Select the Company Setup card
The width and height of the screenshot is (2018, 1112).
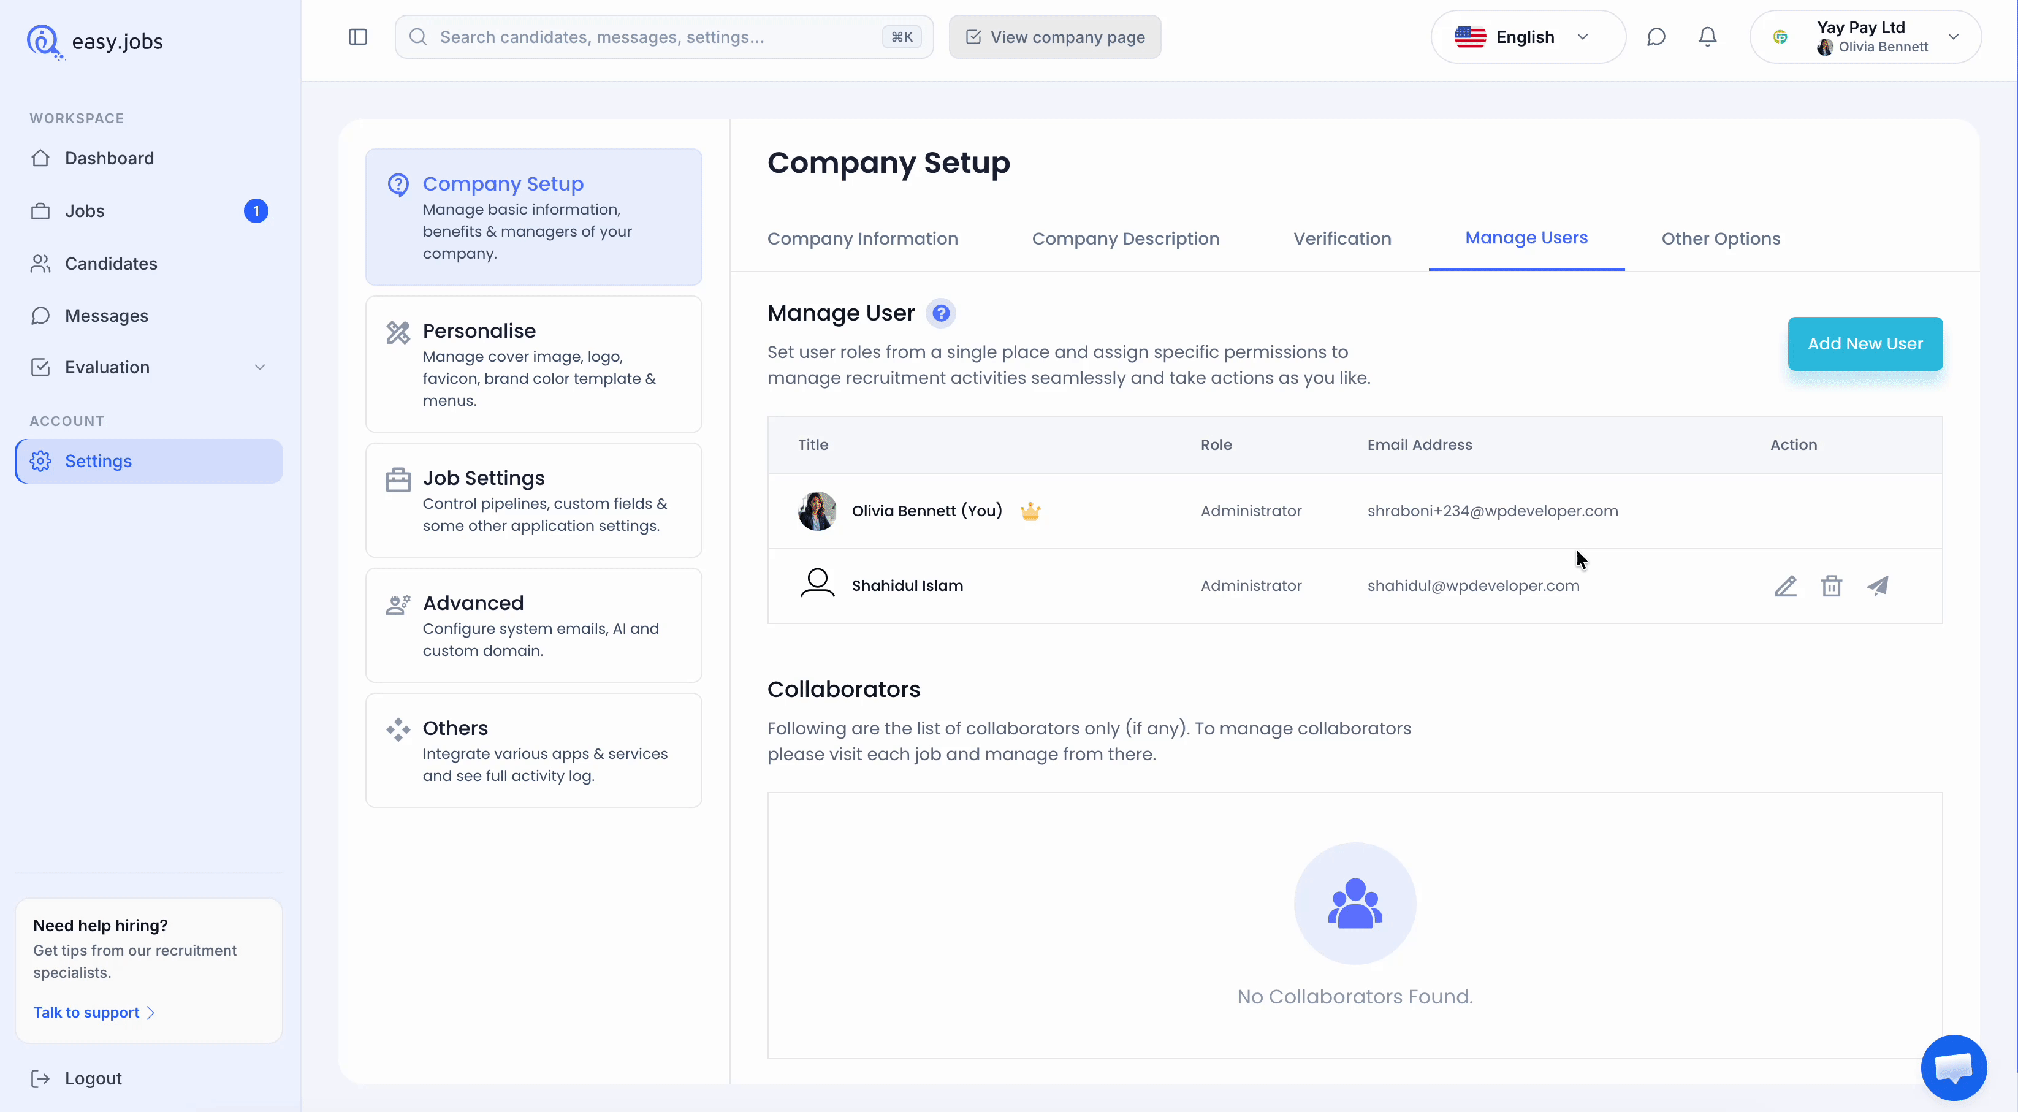533,217
